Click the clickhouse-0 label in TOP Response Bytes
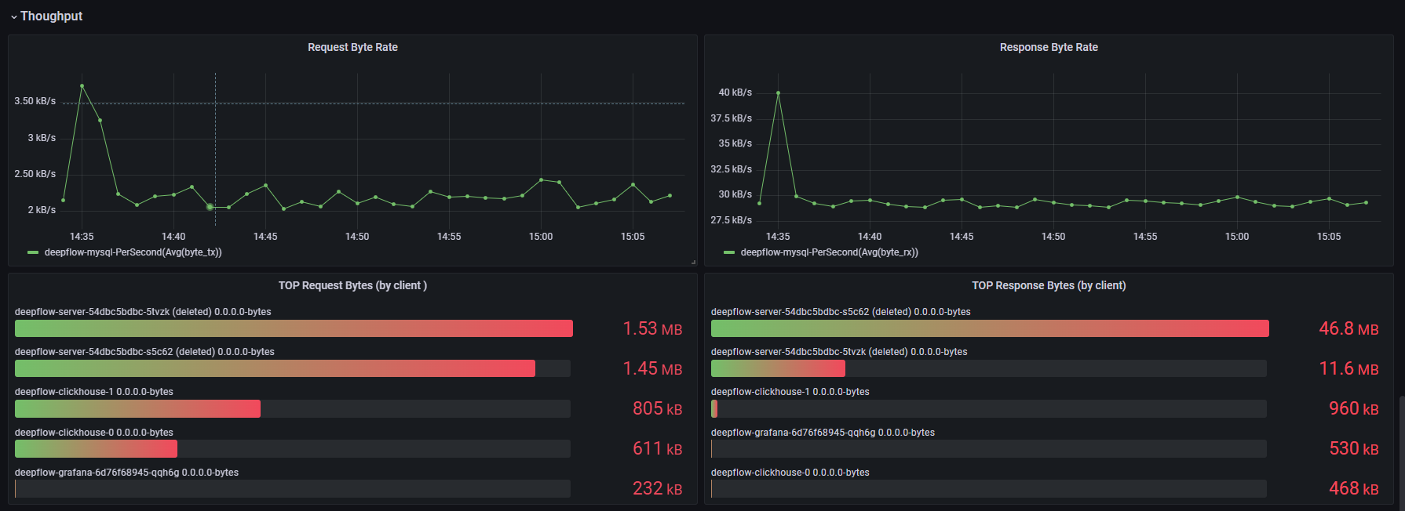This screenshot has height=511, width=1405. (790, 473)
